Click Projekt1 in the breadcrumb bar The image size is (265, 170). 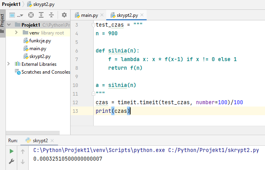click(x=11, y=4)
